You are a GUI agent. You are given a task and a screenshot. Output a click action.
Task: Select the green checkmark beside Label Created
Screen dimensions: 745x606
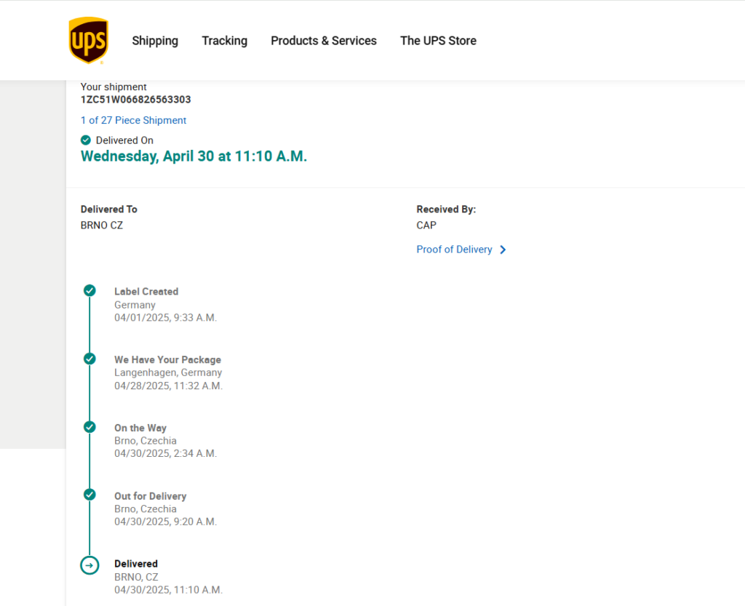click(89, 290)
